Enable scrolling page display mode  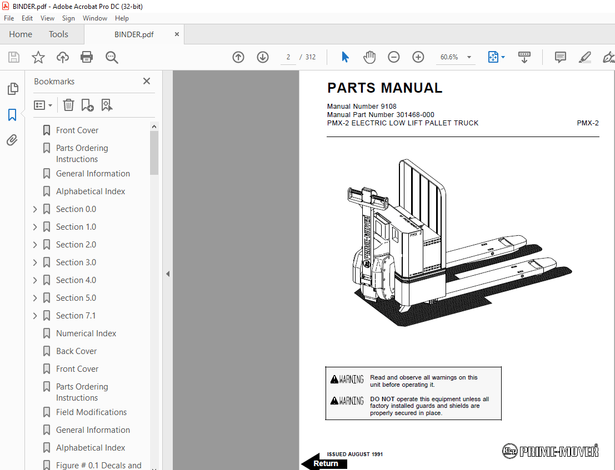point(524,57)
